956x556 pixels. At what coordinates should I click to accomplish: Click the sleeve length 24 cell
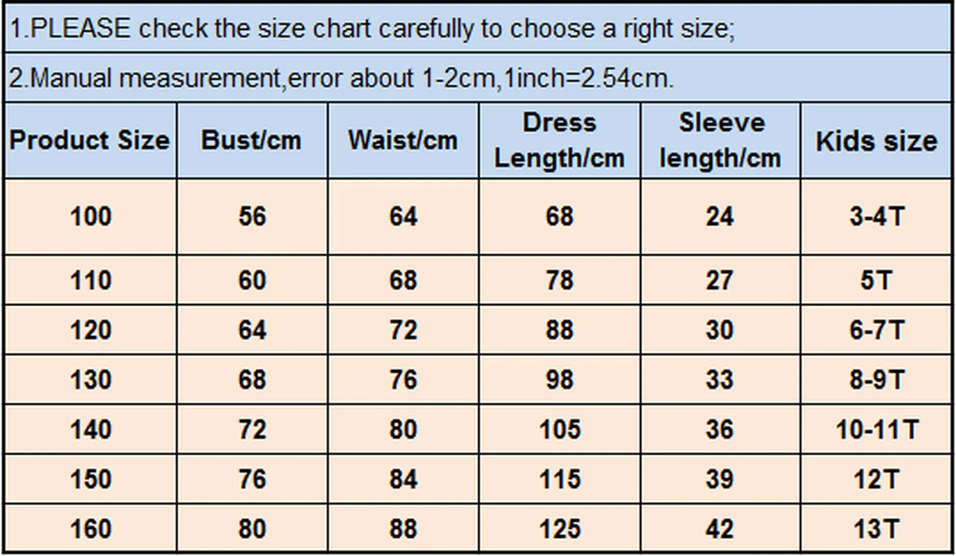tap(720, 216)
